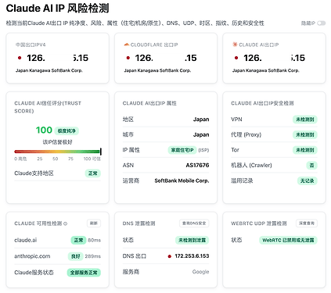This screenshot has height=293, width=331.
Task: Click the 289ms latency value
Action: pyautogui.click(x=93, y=256)
